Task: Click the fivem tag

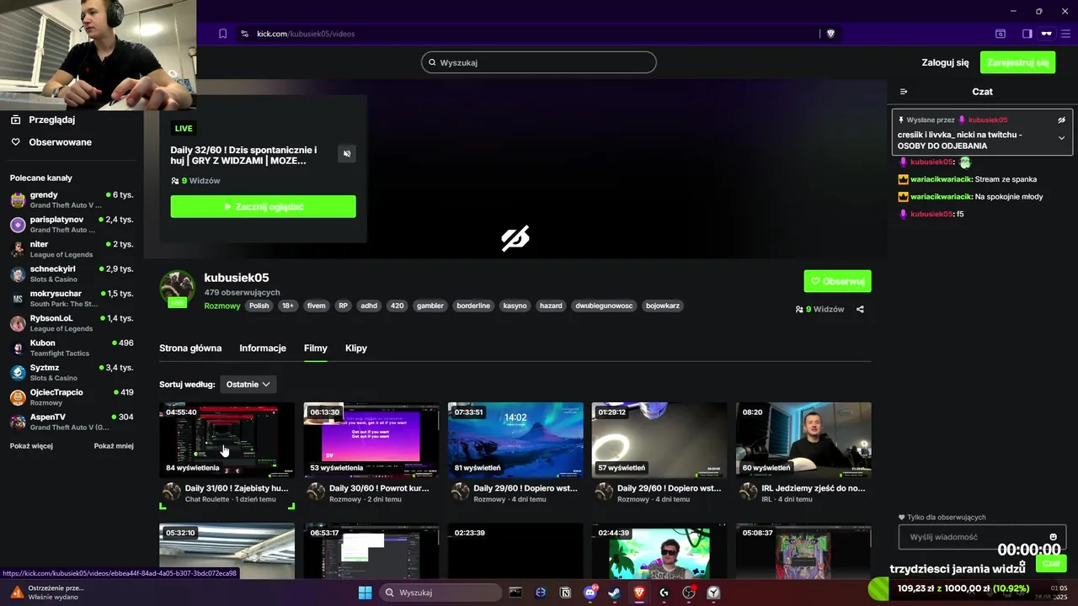Action: coord(316,306)
